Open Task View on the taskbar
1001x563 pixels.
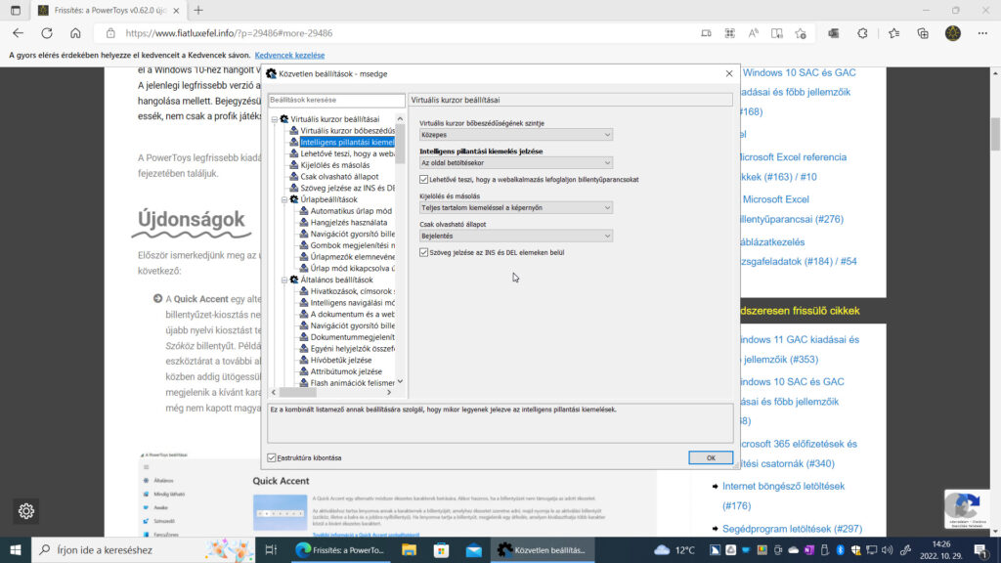[x=271, y=550]
